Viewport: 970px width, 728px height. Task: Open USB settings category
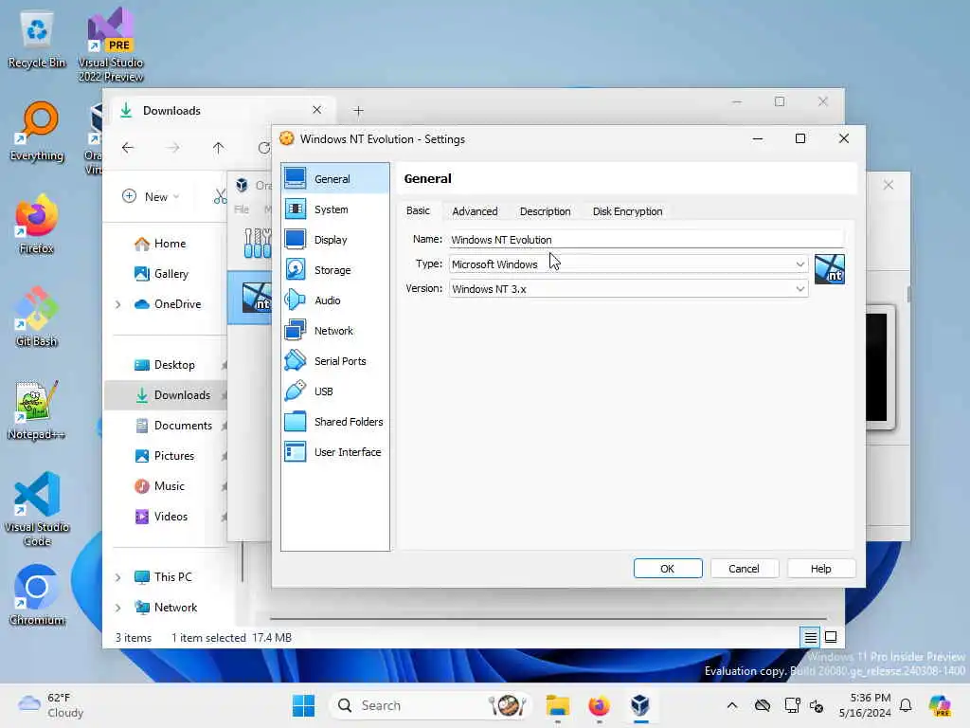pos(334,391)
